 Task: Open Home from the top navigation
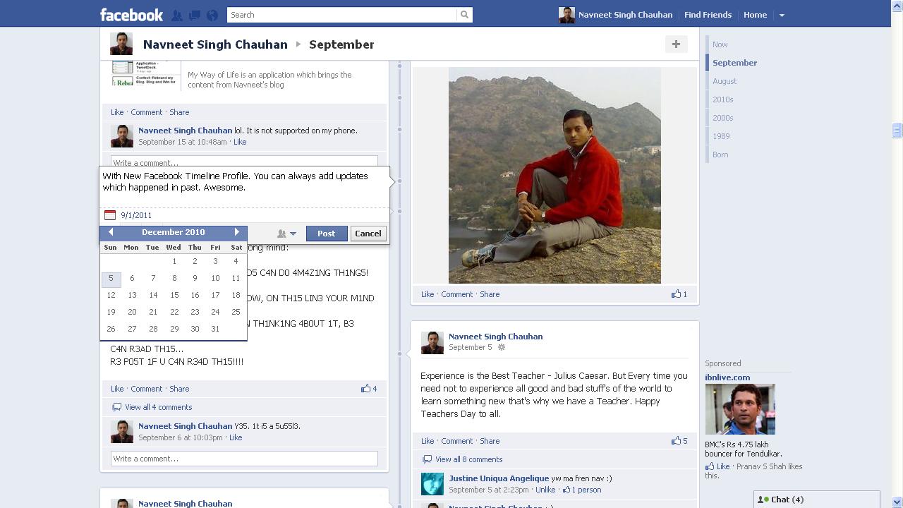(x=755, y=14)
